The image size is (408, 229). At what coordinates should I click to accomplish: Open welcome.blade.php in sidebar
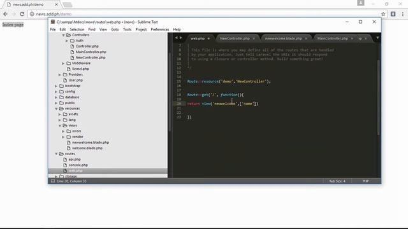[87, 148]
